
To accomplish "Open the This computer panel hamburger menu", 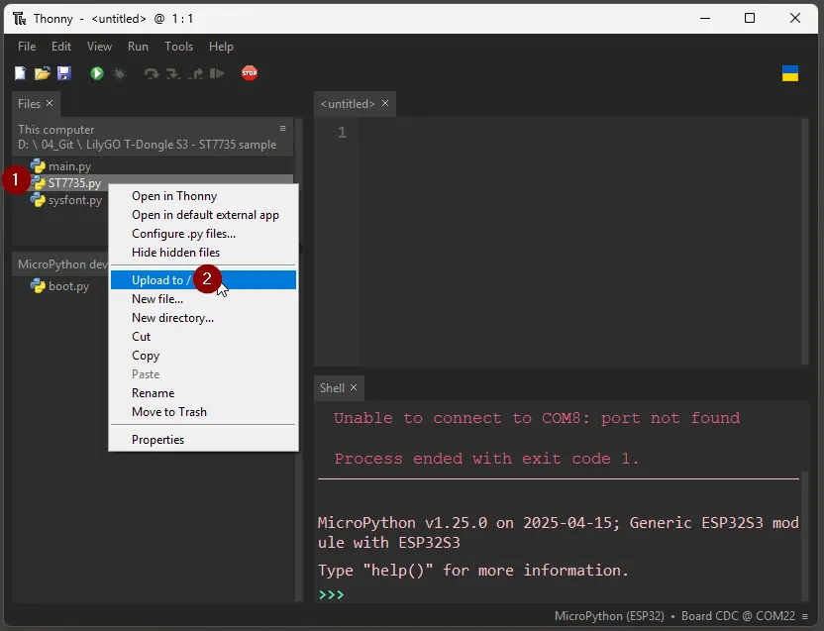I will point(282,129).
